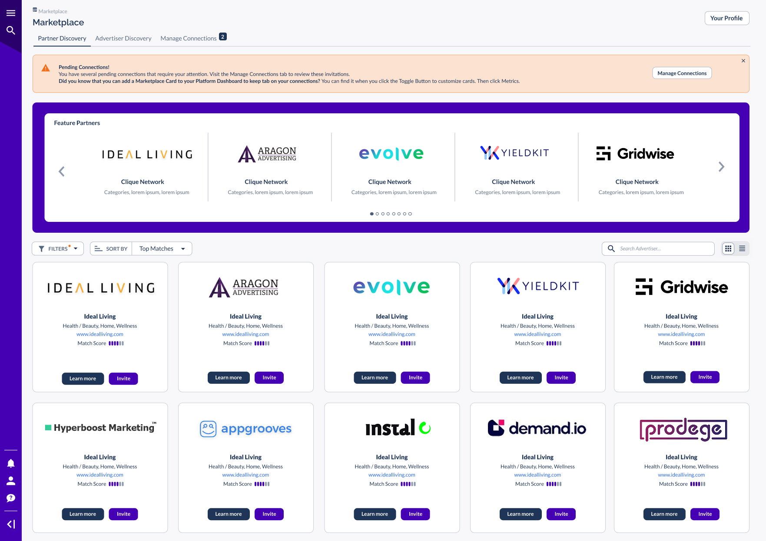Click Learn more on the Evolve card

375,378
